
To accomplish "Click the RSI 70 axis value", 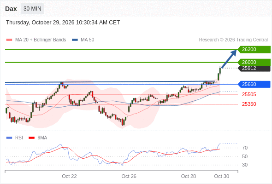I will click(245, 148).
